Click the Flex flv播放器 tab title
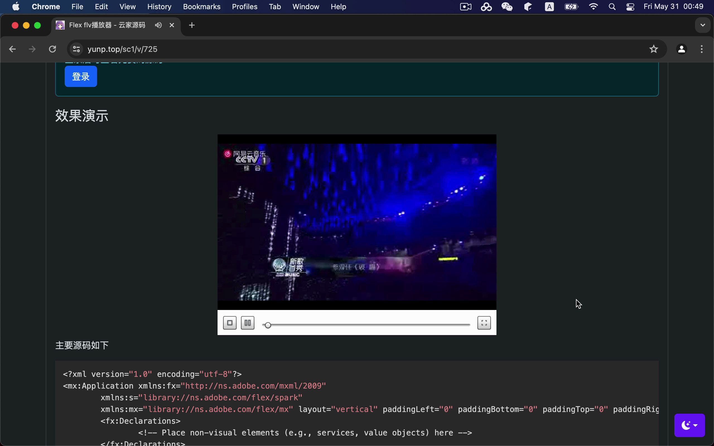The width and height of the screenshot is (714, 446). [107, 25]
